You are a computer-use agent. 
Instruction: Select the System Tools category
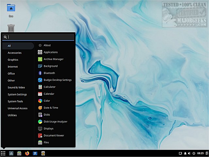point(18,101)
